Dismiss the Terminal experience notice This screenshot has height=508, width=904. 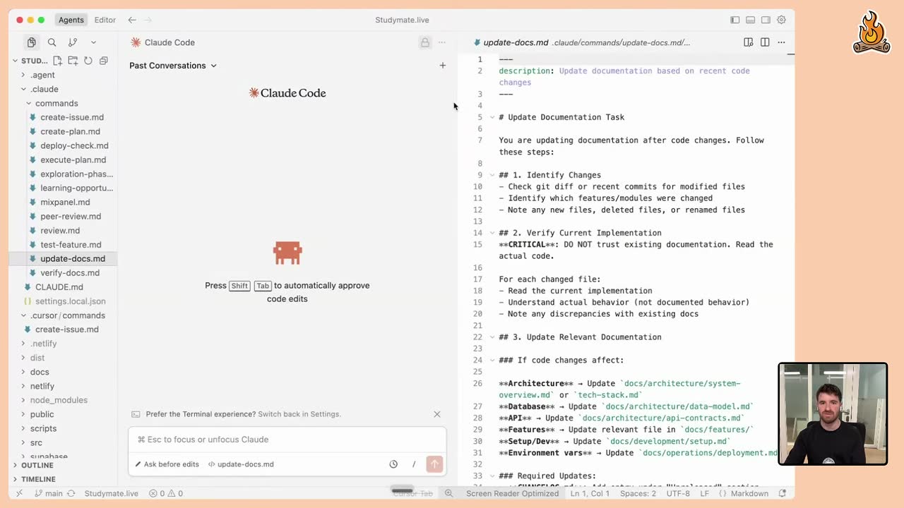tap(437, 414)
